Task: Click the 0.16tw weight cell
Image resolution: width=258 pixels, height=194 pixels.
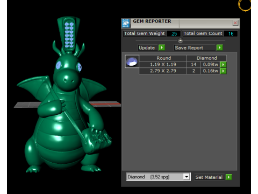Action: 210,71
